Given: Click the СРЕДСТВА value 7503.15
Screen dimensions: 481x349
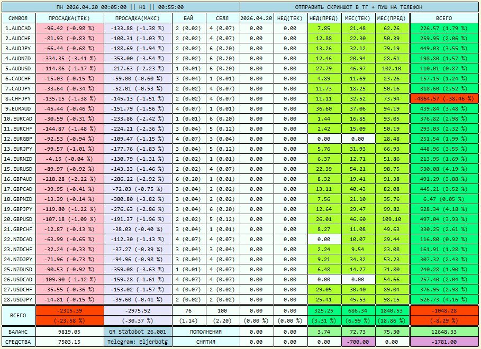Looking at the screenshot, I should pos(69,342).
